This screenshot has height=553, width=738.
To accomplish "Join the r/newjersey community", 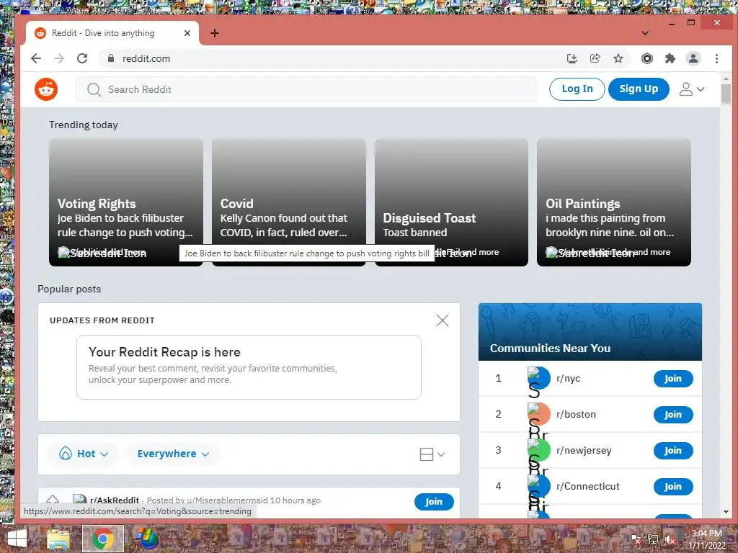I will 673,451.
